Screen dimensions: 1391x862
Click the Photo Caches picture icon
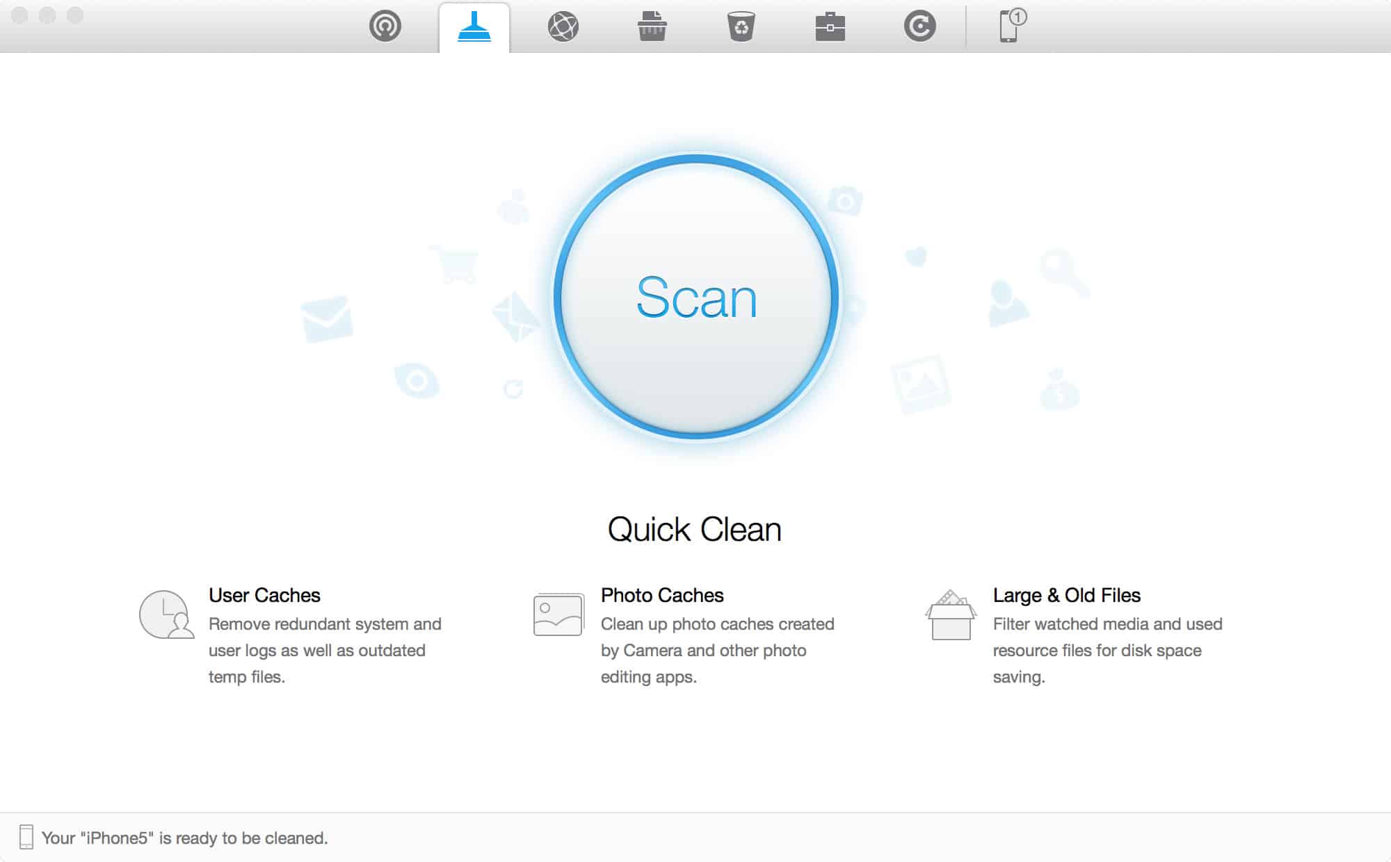click(558, 615)
